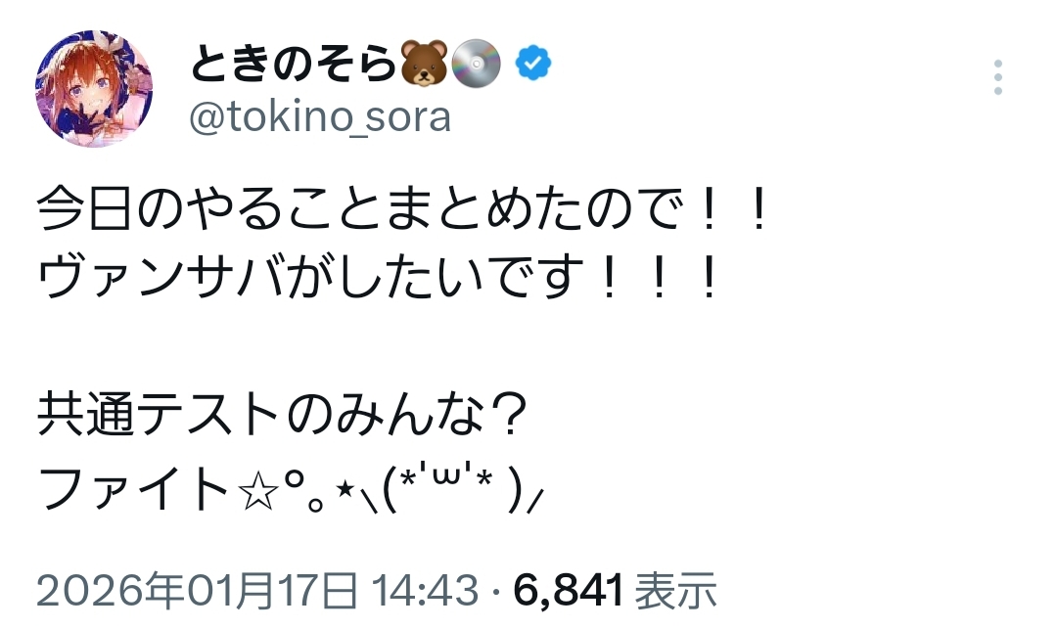Click the bear emoji beside the name

pos(425,64)
